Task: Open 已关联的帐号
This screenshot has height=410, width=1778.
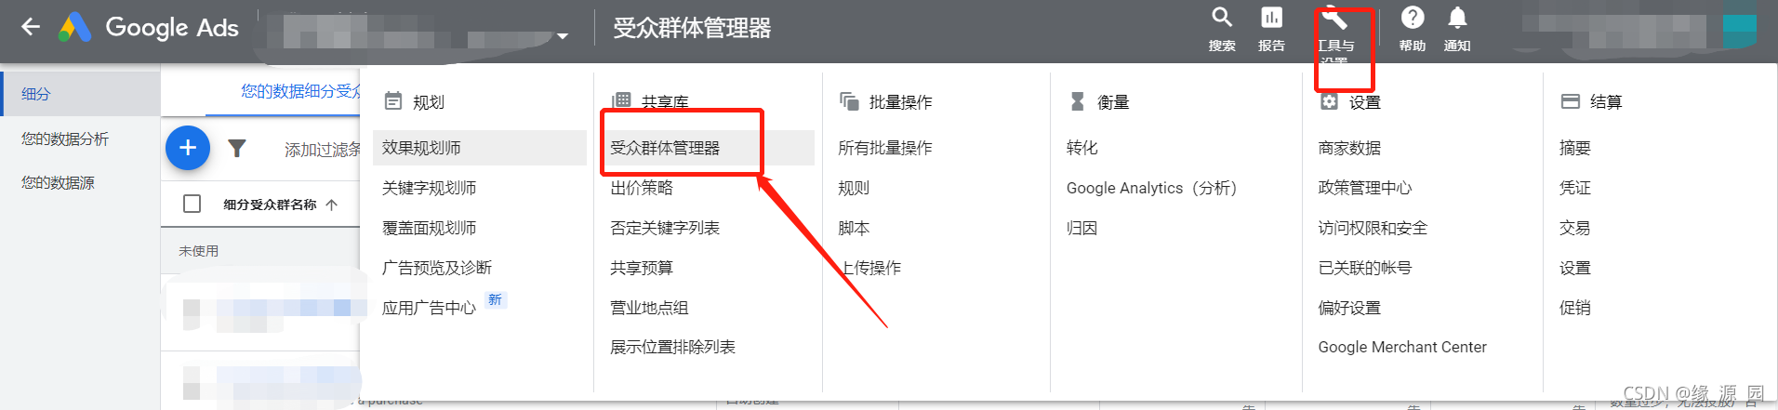Action: click(1364, 268)
